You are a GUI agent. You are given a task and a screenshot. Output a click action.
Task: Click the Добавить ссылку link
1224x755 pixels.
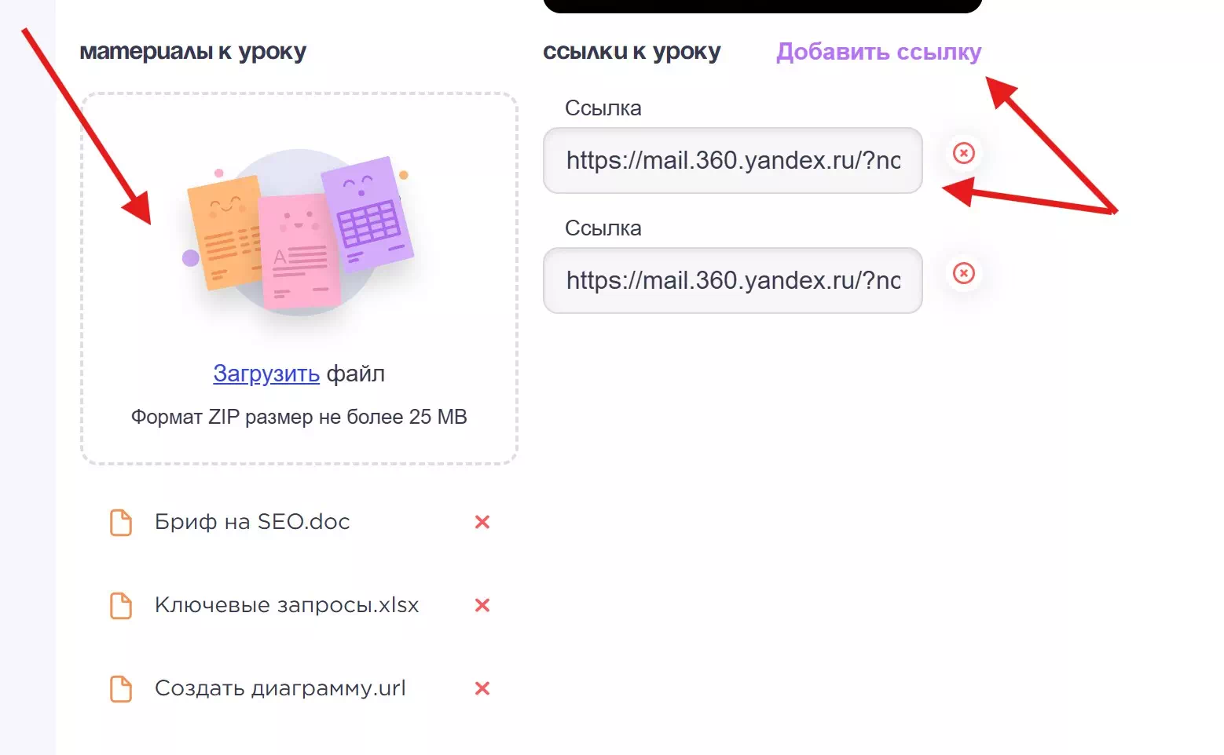click(878, 52)
